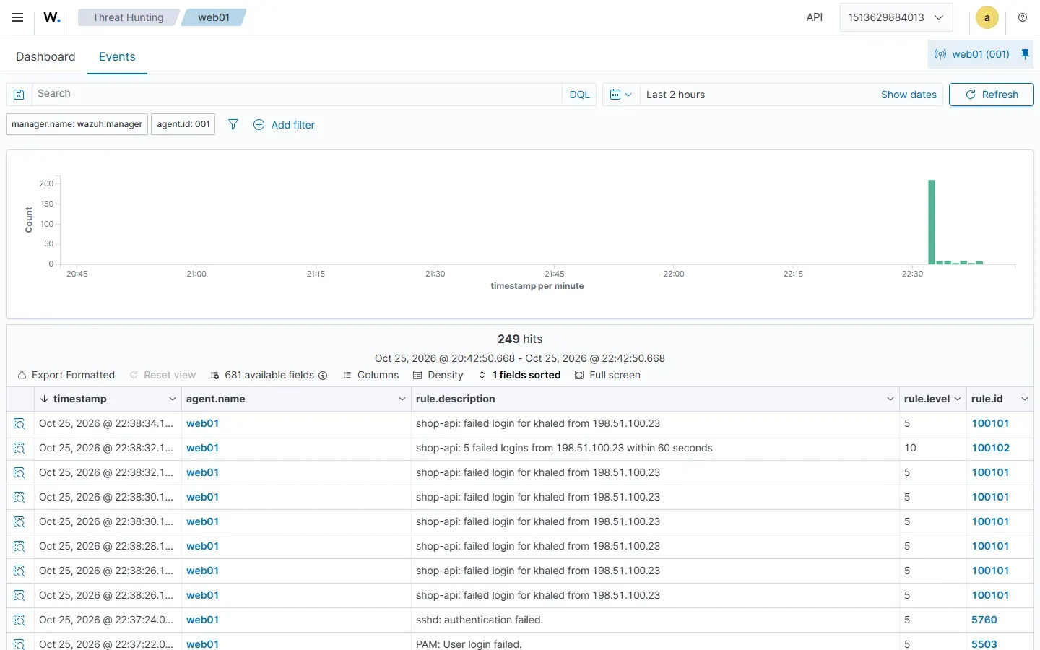Click Add filter
1040x650 pixels.
[284, 125]
